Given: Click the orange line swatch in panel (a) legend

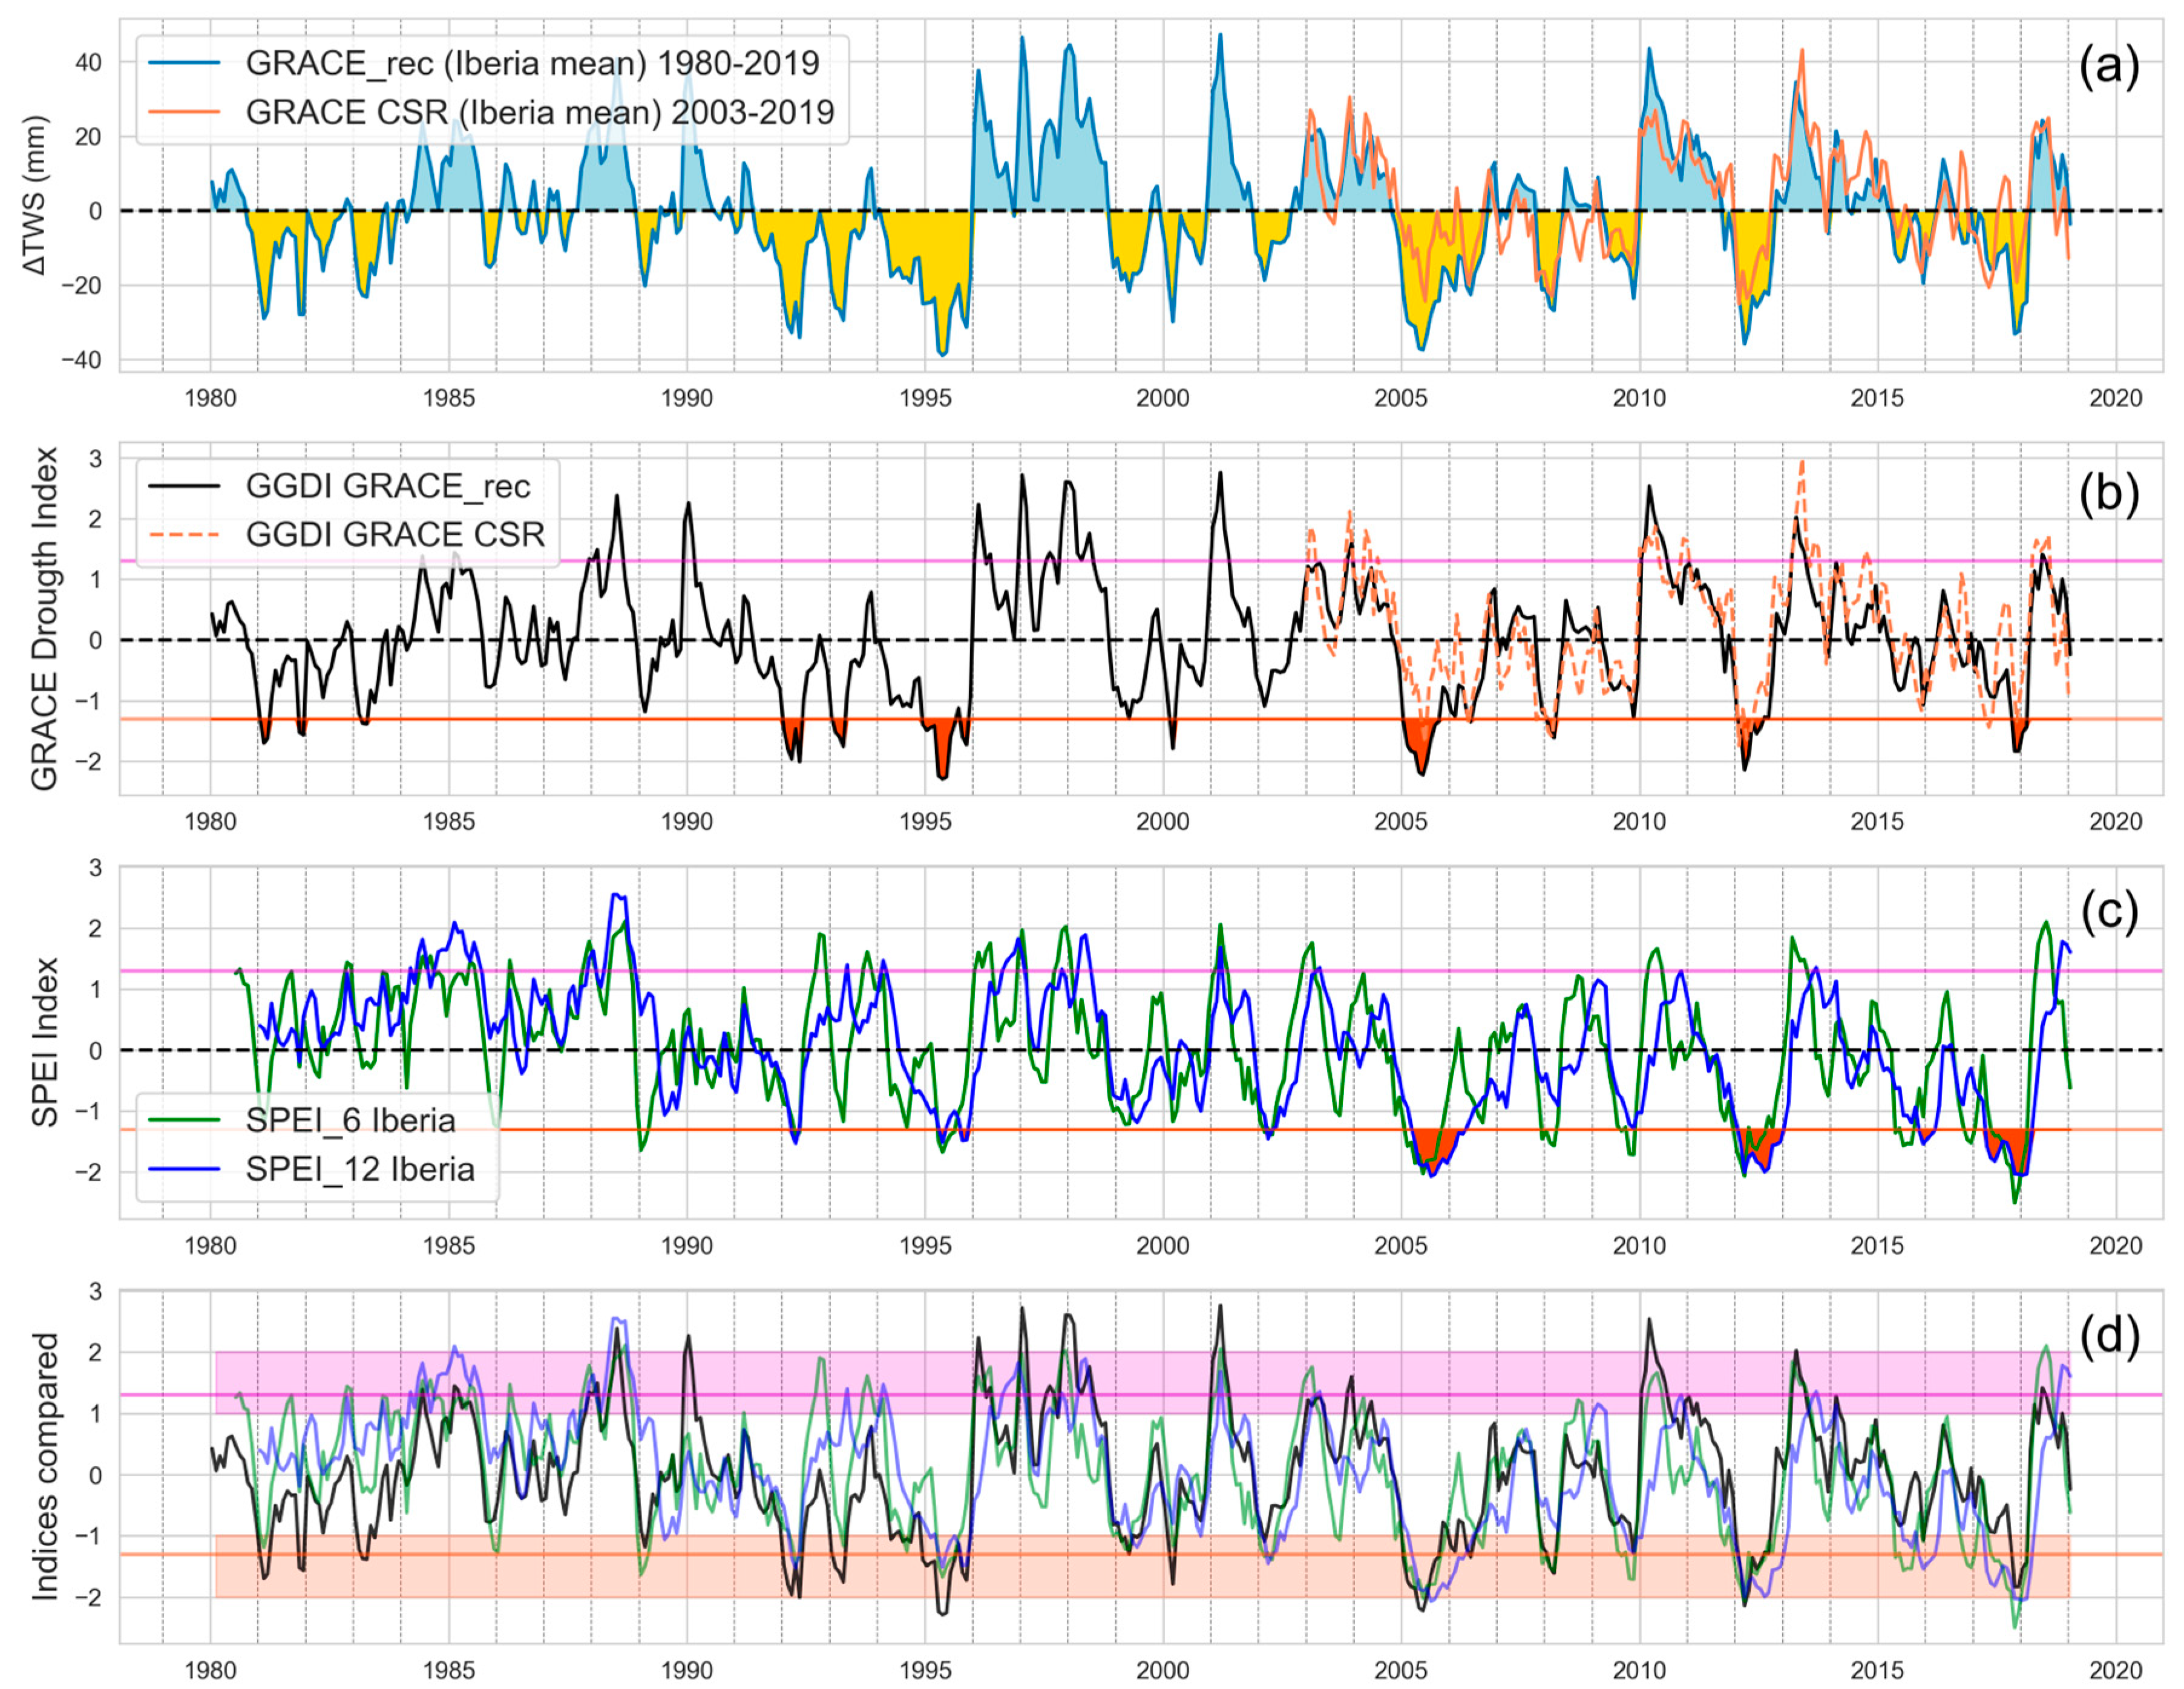Looking at the screenshot, I should click(184, 112).
